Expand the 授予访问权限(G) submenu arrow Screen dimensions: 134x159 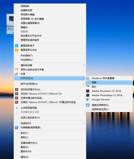(83, 84)
